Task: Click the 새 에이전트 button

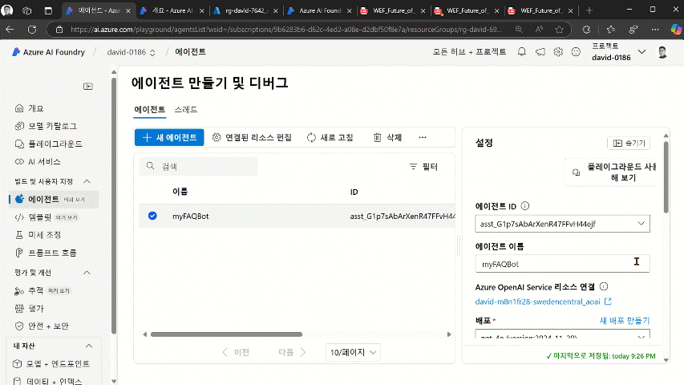Action: click(x=169, y=138)
